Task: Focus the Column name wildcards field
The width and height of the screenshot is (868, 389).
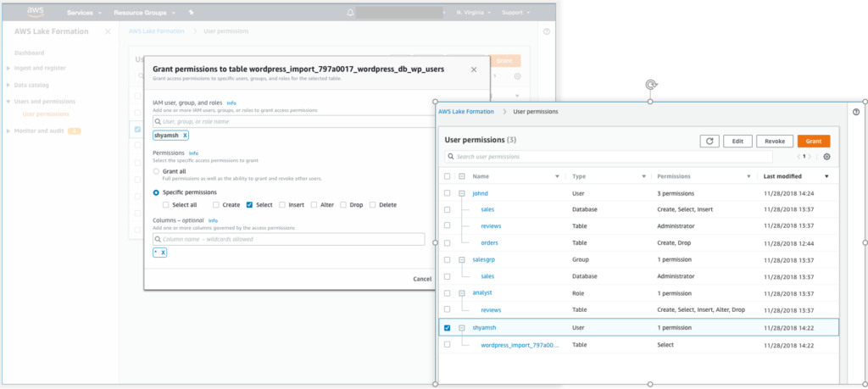Action: pyautogui.click(x=289, y=239)
